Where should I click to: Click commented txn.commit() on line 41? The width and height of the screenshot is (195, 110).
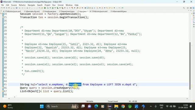[34, 71]
